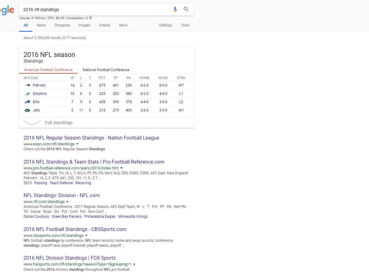Click the Bills team logo
Screen dimensions: 369x280
coord(27,102)
